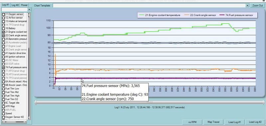266x126 pixels.
Task: Uncheck the 22.Crank angle sensor checkbox
Action: tap(3, 36)
